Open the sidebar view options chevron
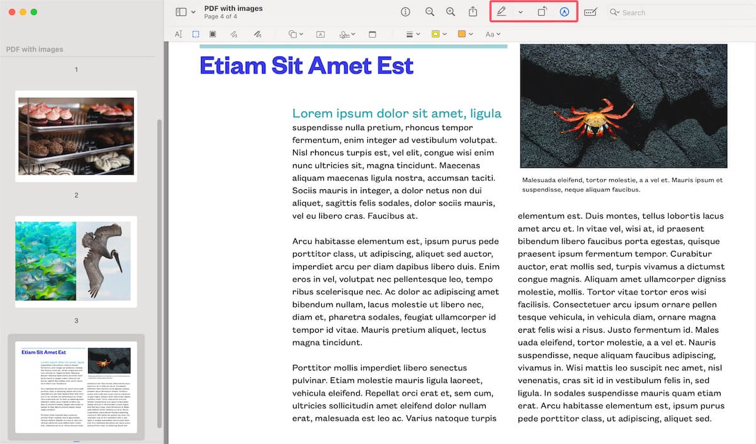Screen dimensions: 756x444 point(192,12)
